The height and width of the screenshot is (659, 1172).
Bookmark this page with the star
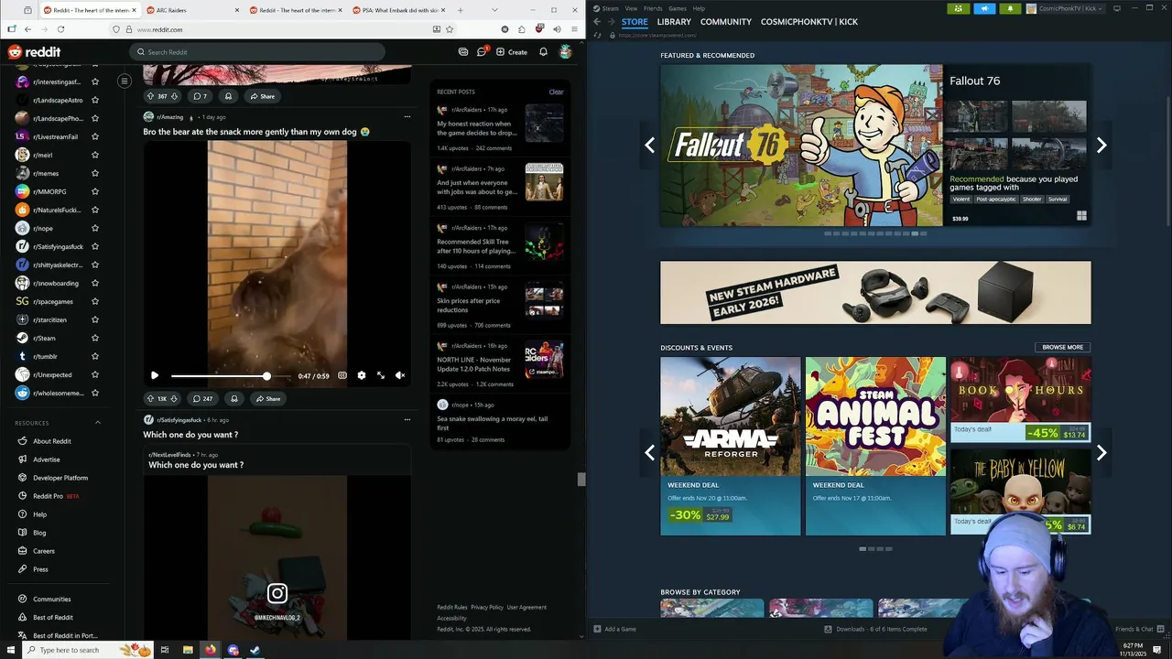[x=450, y=29]
